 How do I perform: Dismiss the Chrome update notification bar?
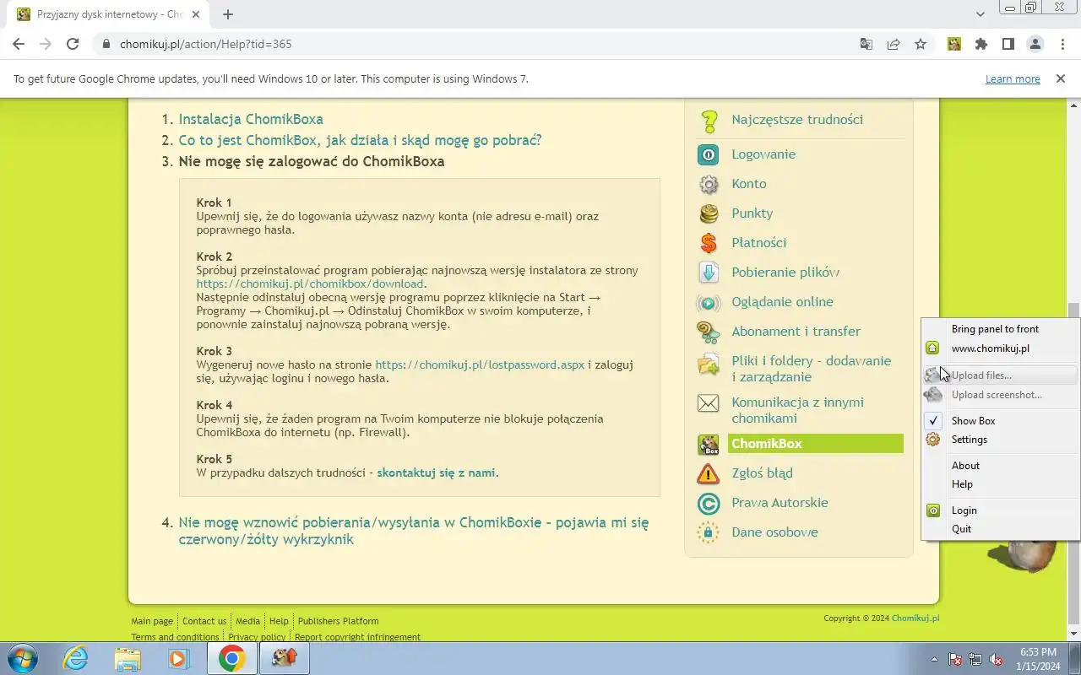[x=1061, y=78]
